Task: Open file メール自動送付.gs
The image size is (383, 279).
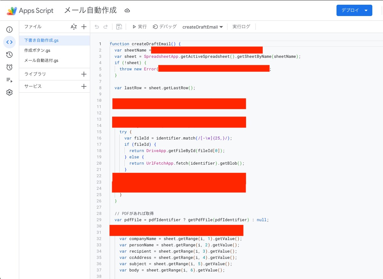Action: coord(54,60)
